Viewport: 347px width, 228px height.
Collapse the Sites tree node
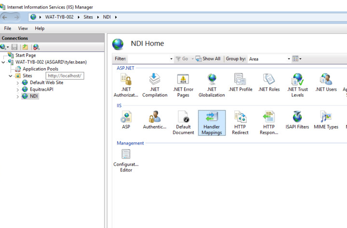pos(11,76)
